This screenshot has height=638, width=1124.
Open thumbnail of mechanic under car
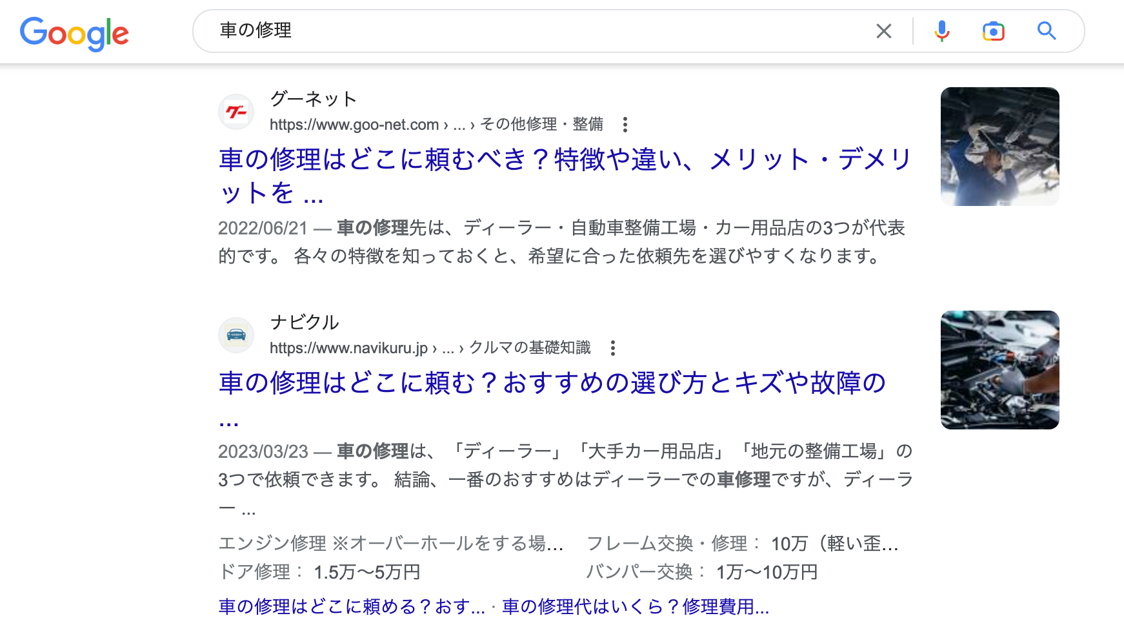pyautogui.click(x=999, y=147)
